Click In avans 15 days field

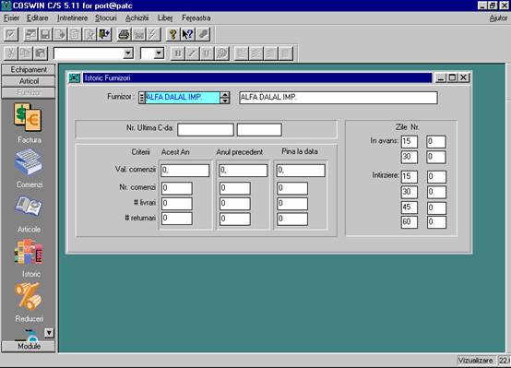click(x=410, y=141)
